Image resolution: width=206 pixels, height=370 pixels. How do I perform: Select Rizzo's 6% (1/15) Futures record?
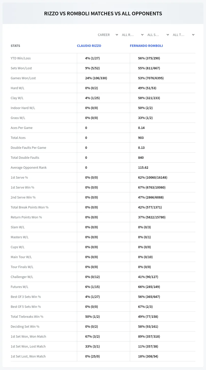click(x=92, y=287)
